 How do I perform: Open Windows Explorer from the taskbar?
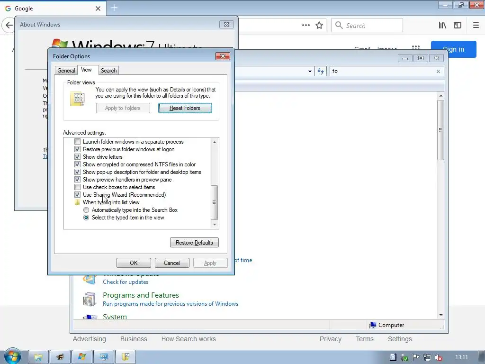[38, 357]
